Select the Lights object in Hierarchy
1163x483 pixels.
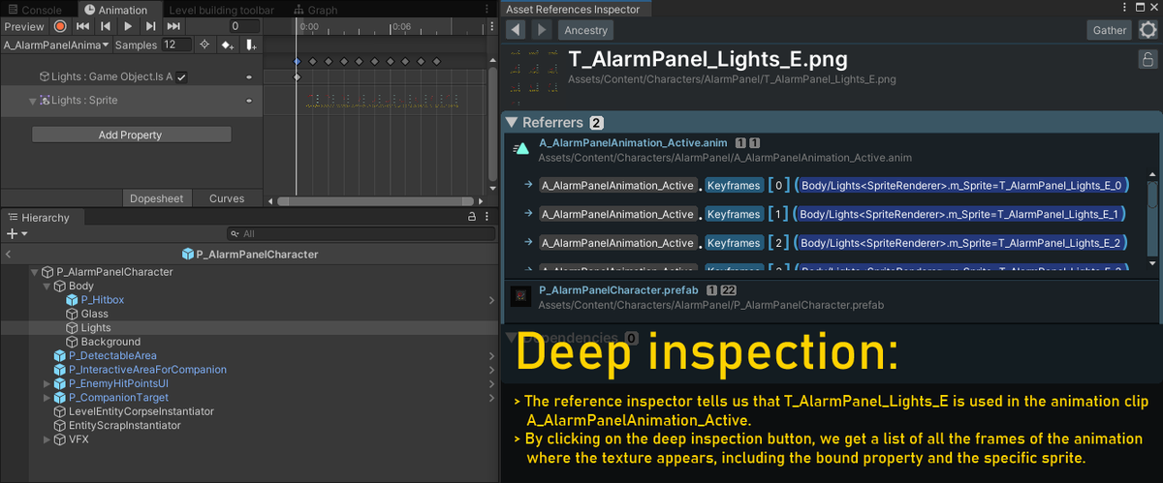tap(88, 328)
